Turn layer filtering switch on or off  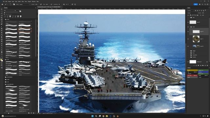tap(205, 10)
